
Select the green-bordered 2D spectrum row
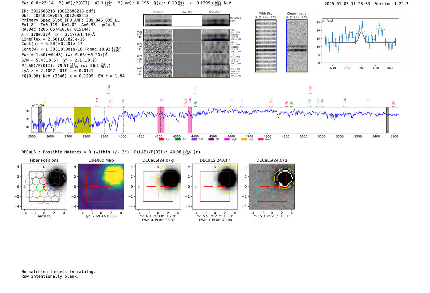coord(186,47)
